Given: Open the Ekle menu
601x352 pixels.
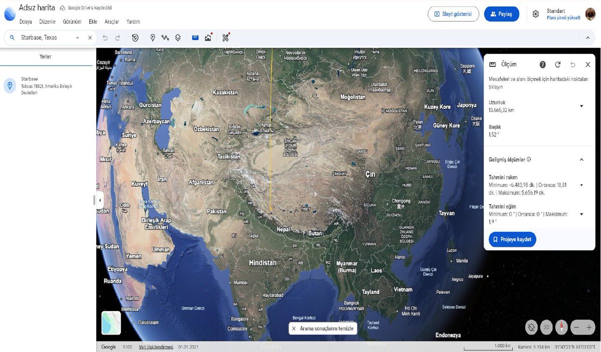Looking at the screenshot, I should pyautogui.click(x=93, y=22).
